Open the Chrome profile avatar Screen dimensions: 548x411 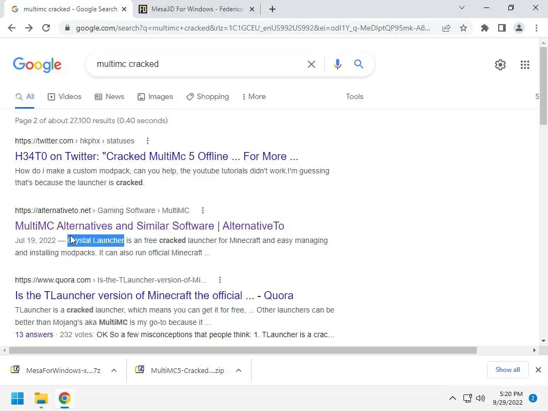[x=519, y=28]
